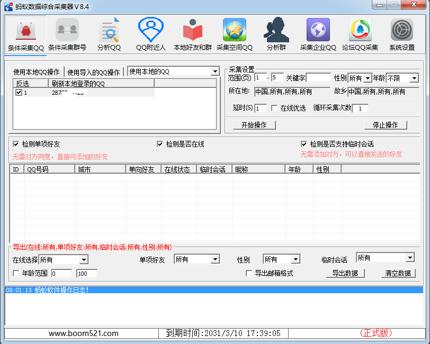Image resolution: width=430 pixels, height=344 pixels.
Task: Click the 所在地 location field
Action: pyautogui.click(x=292, y=92)
